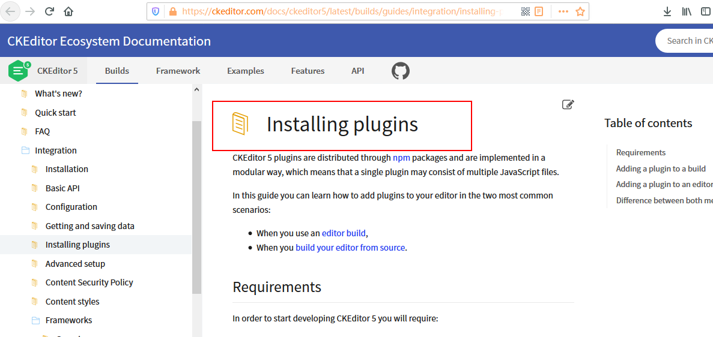713x337 pixels.
Task: Open the Content styles sidebar page
Action: click(x=72, y=302)
